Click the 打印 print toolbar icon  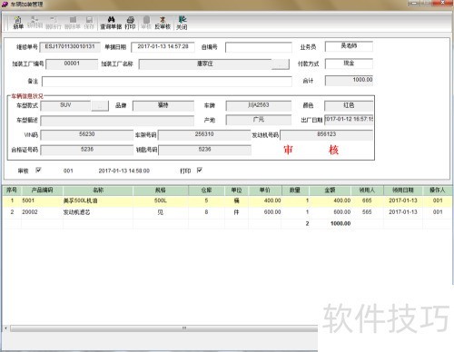(x=130, y=23)
